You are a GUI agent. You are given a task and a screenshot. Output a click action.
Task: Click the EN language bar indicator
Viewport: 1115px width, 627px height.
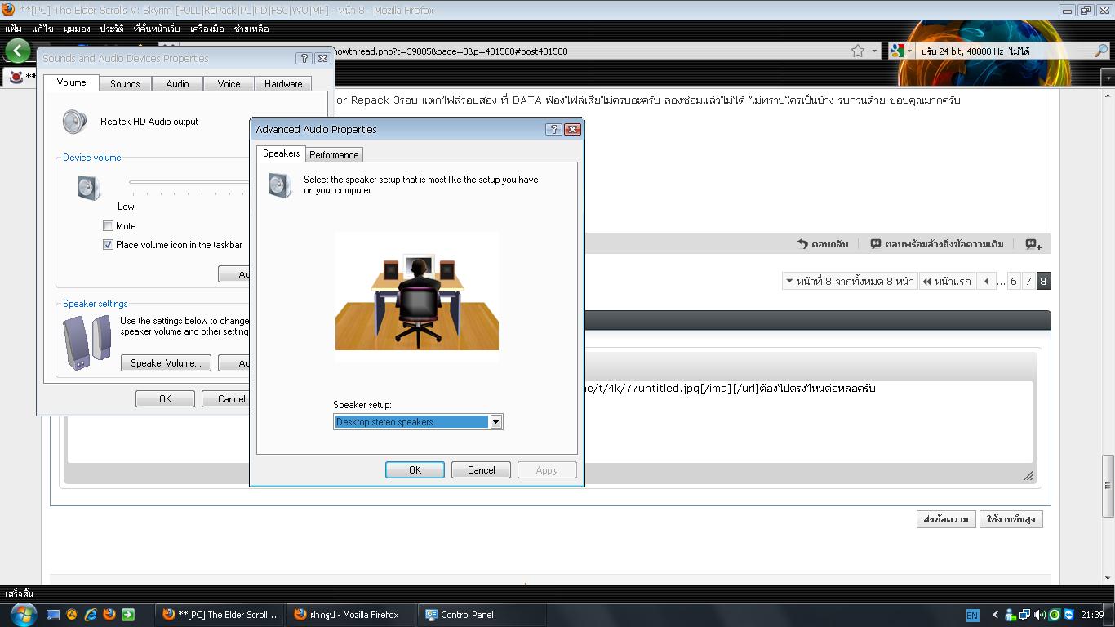(972, 615)
